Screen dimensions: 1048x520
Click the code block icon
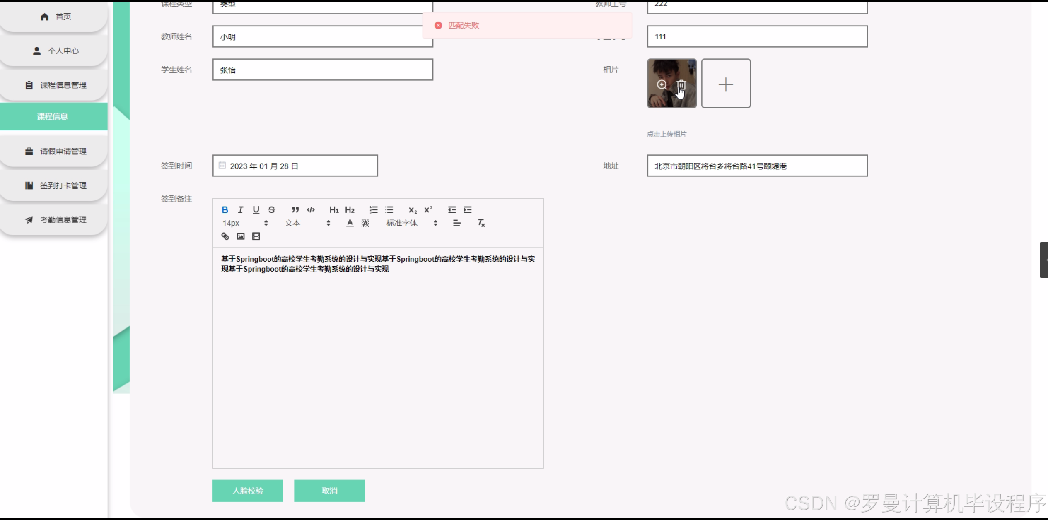tap(311, 210)
